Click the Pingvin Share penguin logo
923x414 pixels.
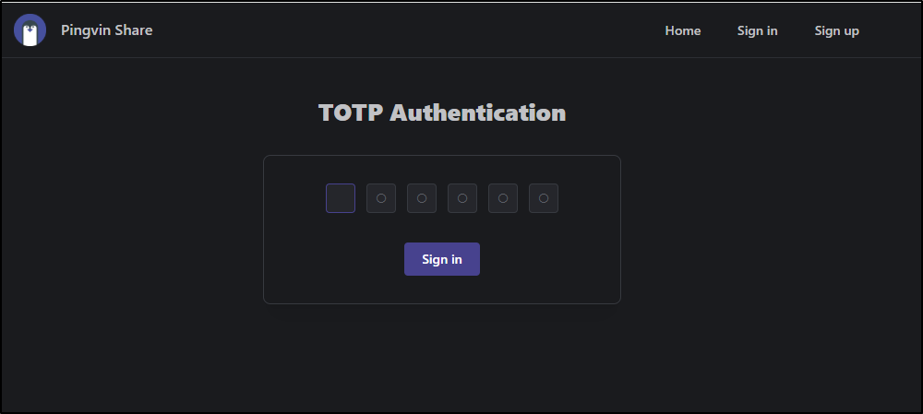coord(30,30)
